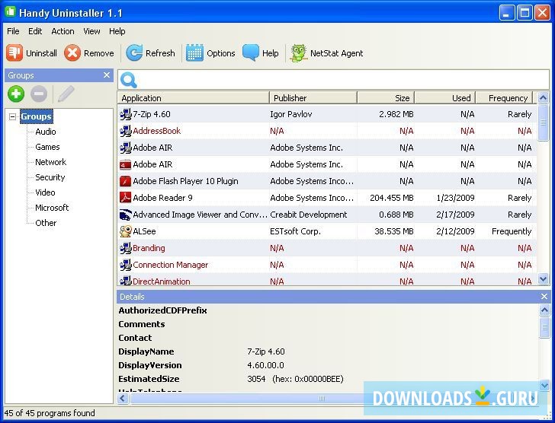Add a new group with green plus

pyautogui.click(x=16, y=94)
